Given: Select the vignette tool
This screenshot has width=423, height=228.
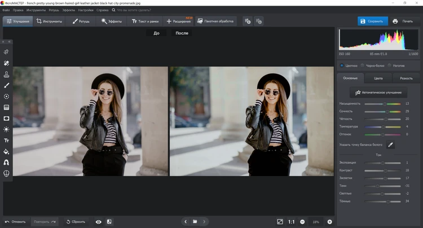Looking at the screenshot, I should coord(6,119).
